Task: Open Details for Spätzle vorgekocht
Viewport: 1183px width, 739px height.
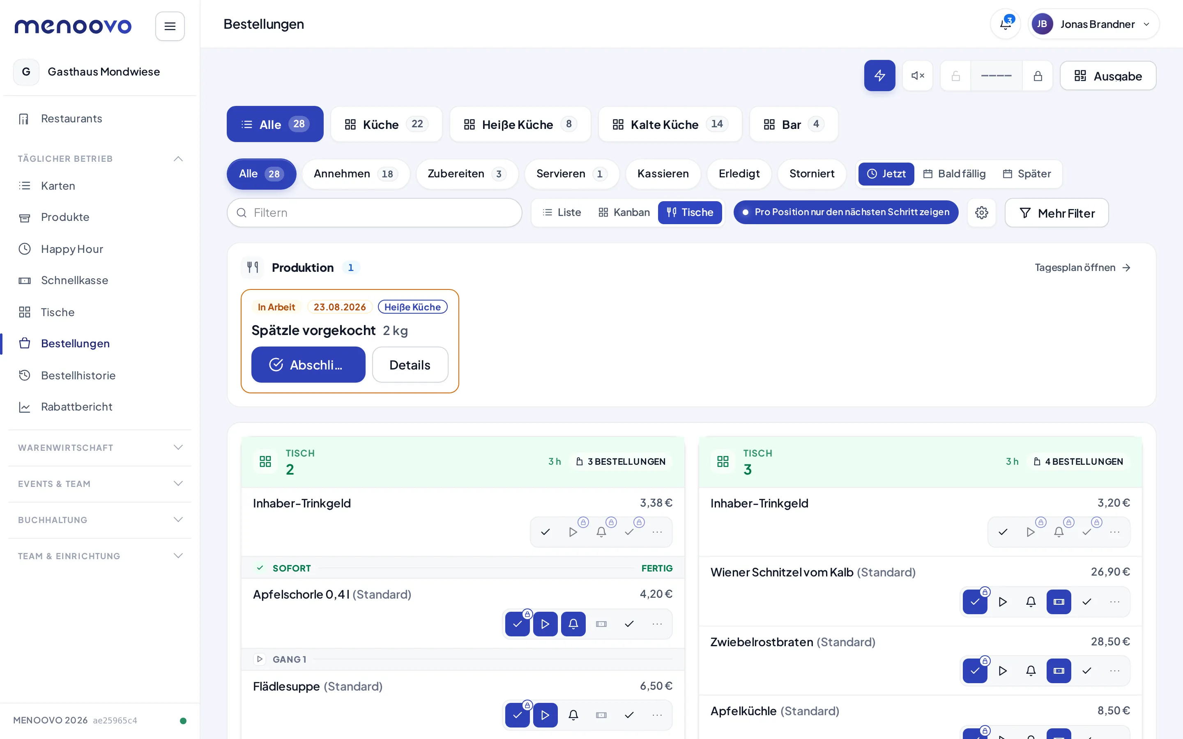Action: pyautogui.click(x=410, y=365)
